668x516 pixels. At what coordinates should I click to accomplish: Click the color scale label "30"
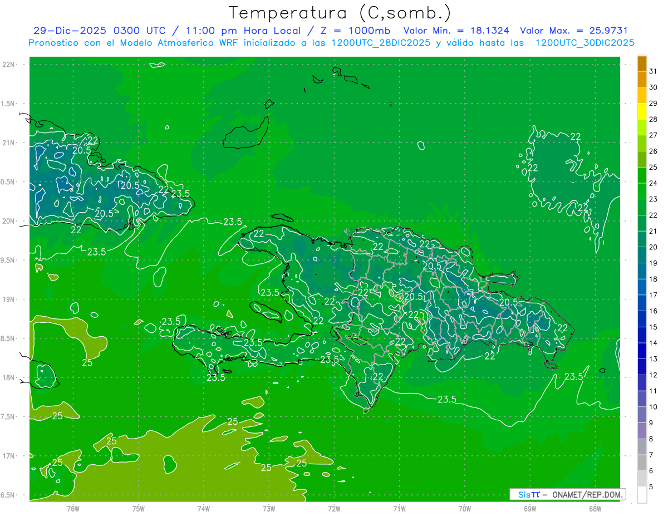[x=654, y=87]
